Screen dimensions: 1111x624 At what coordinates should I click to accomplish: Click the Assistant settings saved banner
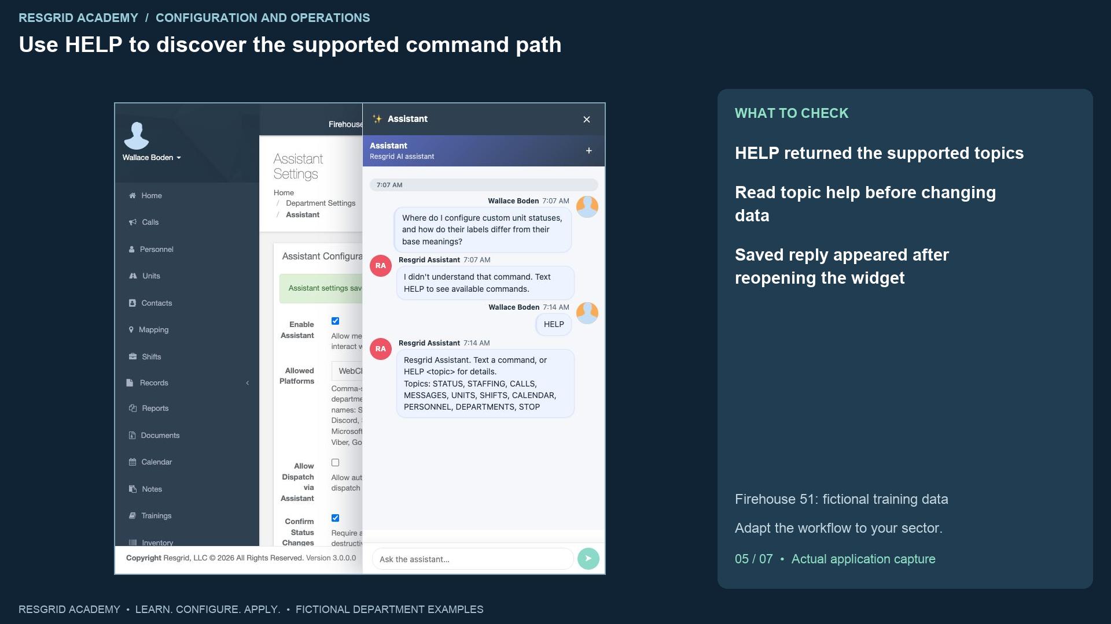click(x=321, y=288)
